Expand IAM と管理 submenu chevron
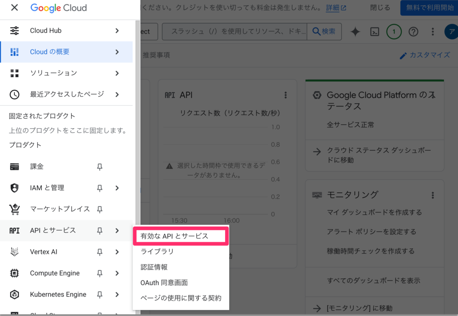 point(117,188)
